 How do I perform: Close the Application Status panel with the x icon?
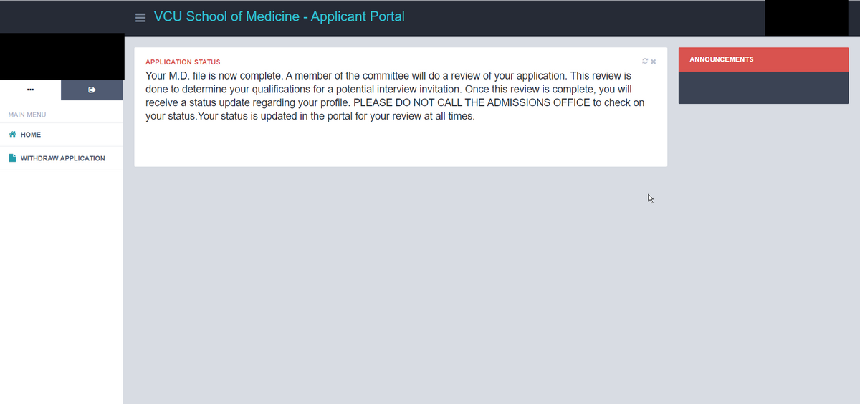pyautogui.click(x=654, y=62)
